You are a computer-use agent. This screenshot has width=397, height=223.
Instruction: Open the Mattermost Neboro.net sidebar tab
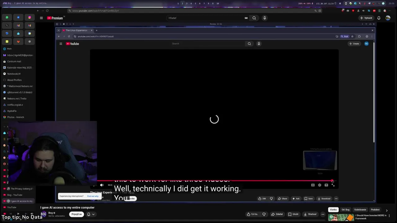(18, 86)
